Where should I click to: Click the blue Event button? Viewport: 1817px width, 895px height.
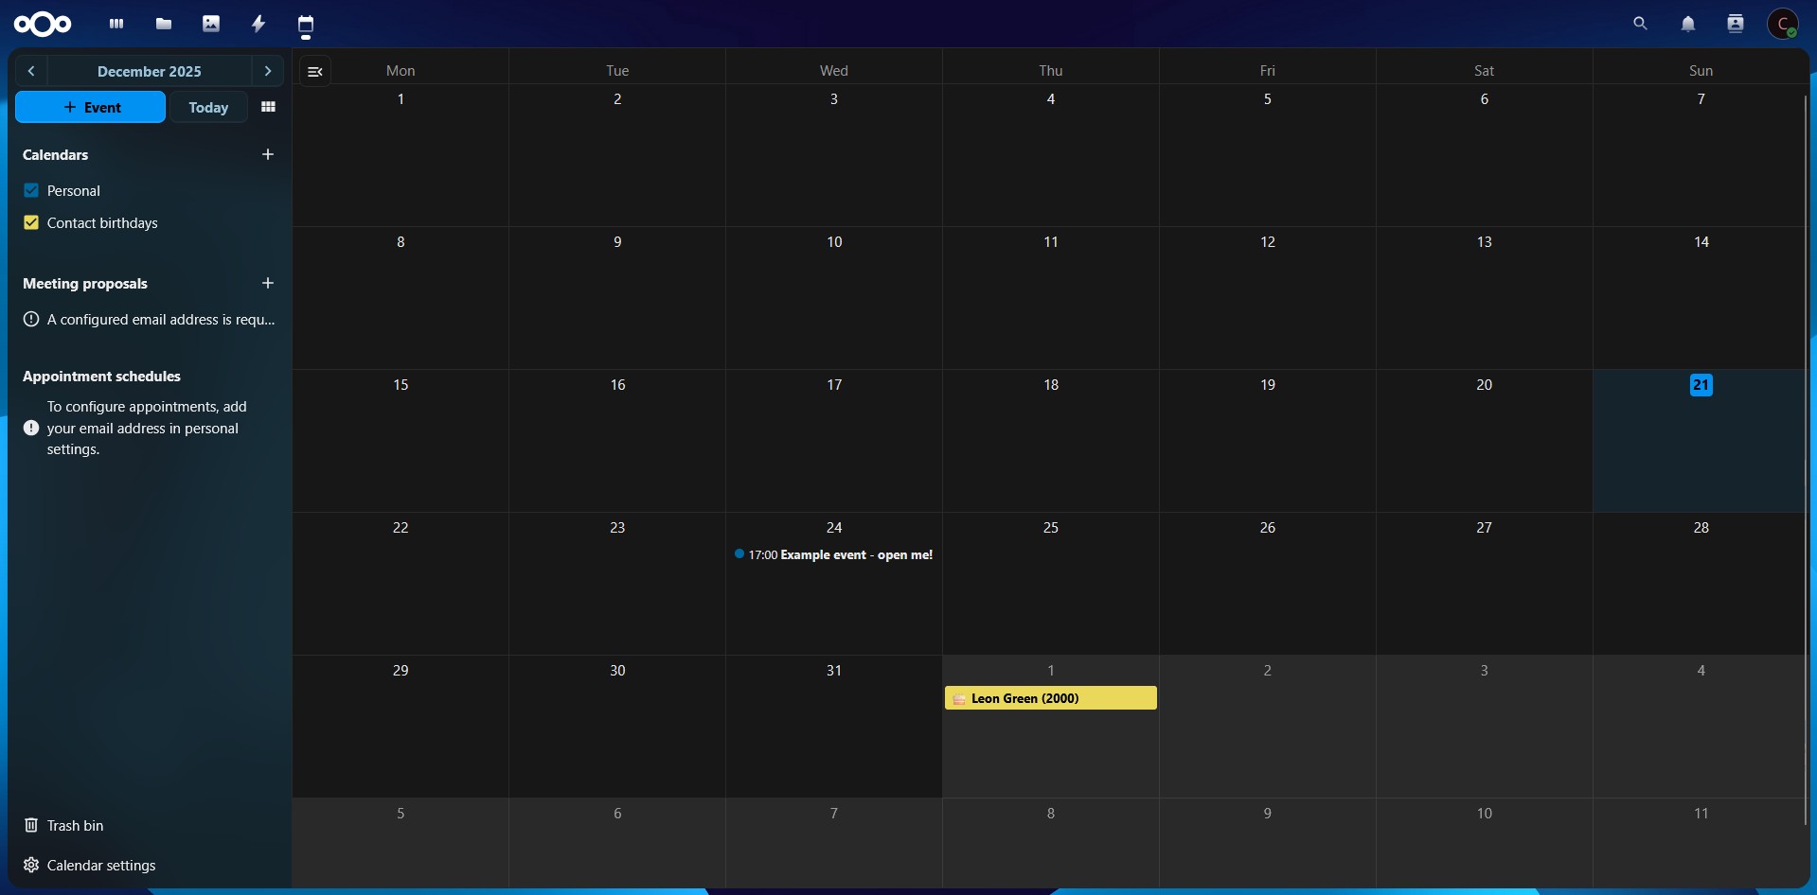pyautogui.click(x=91, y=107)
